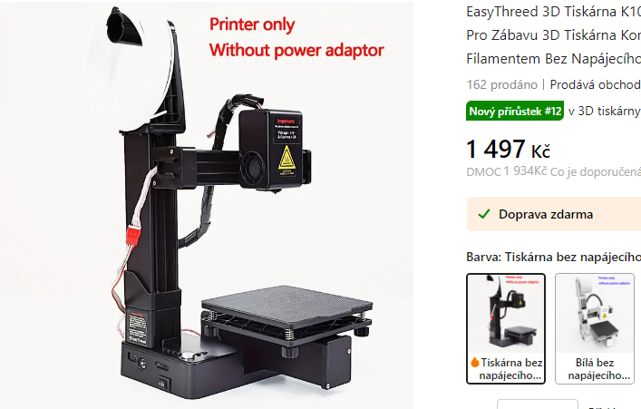Click the 1 497 Kč current price

[508, 149]
